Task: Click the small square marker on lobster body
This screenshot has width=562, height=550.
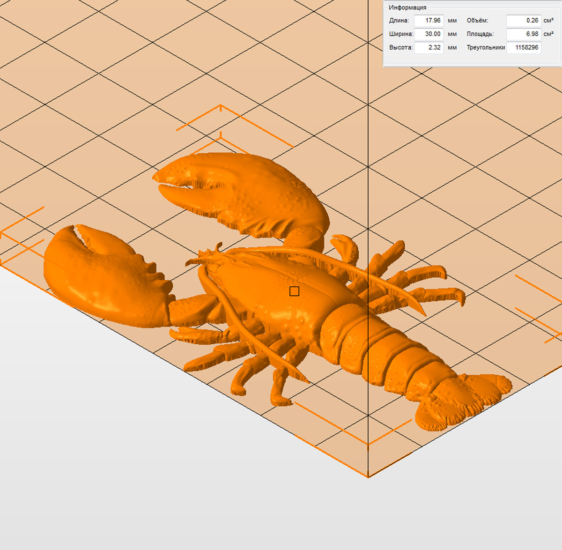Action: click(294, 291)
